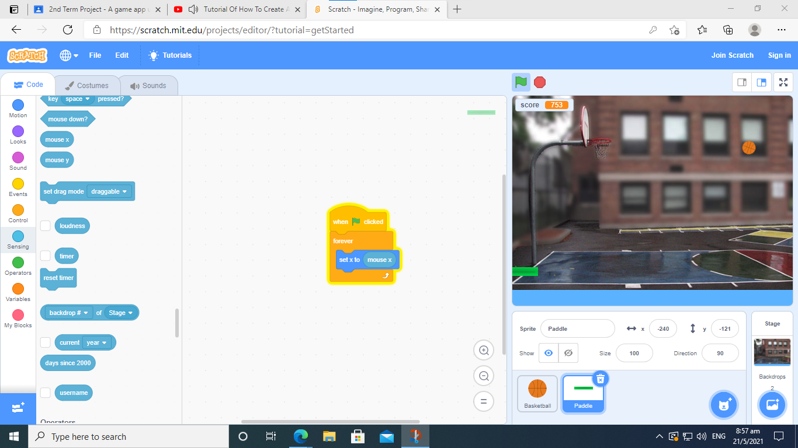Open the draggable drag mode dropdown

tap(109, 191)
